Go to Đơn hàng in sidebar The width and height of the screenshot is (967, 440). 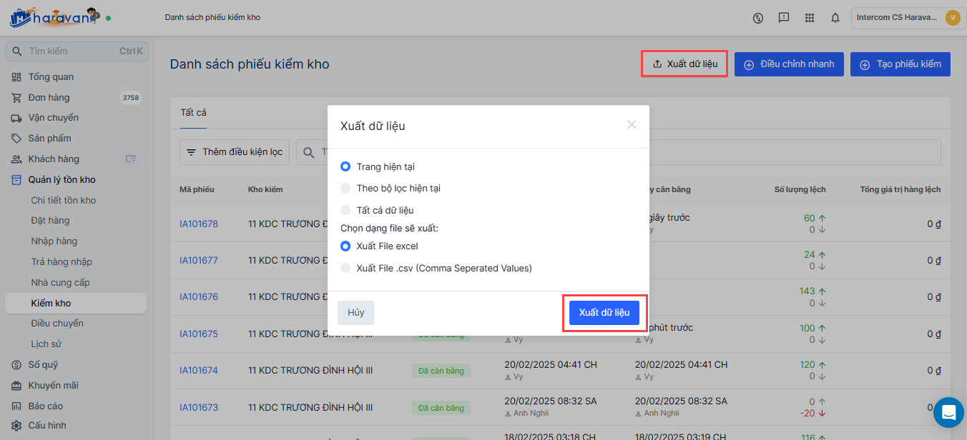(49, 97)
